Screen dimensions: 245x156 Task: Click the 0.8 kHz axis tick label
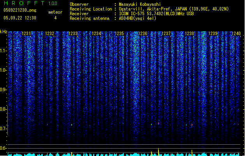(3, 109)
